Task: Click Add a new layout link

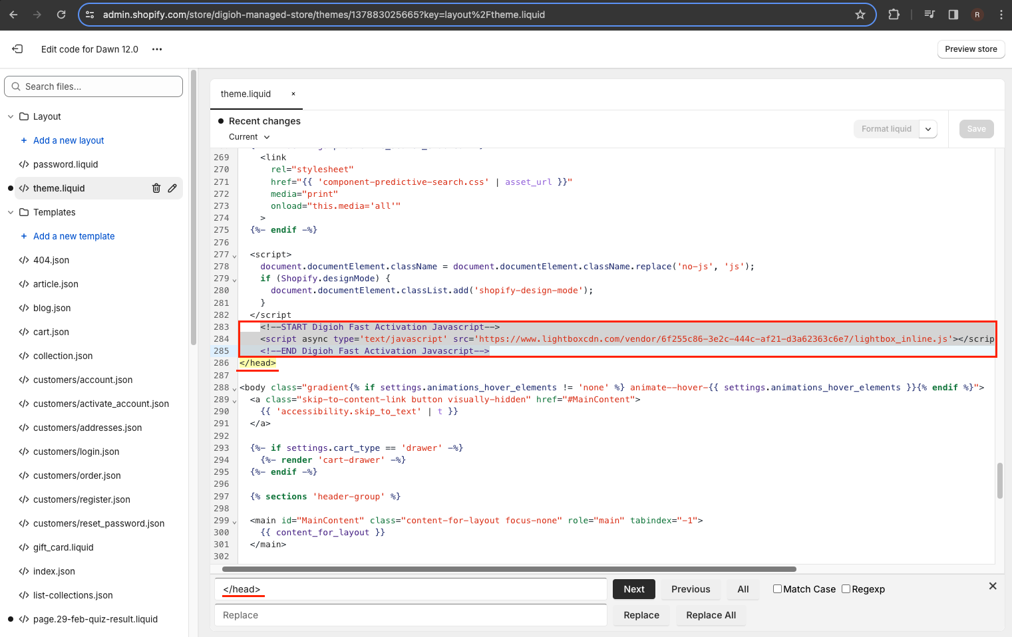Action: 69,140
